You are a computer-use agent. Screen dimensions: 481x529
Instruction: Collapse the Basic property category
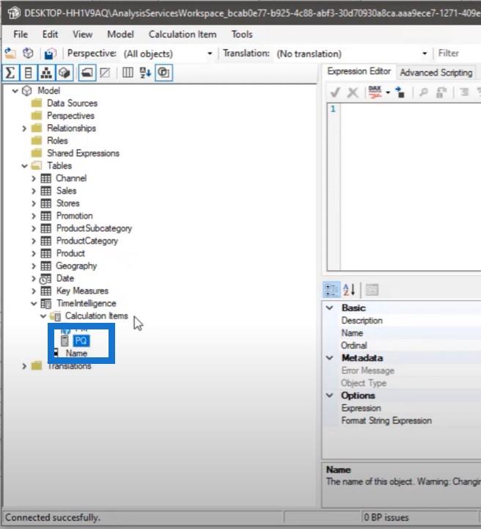point(330,308)
